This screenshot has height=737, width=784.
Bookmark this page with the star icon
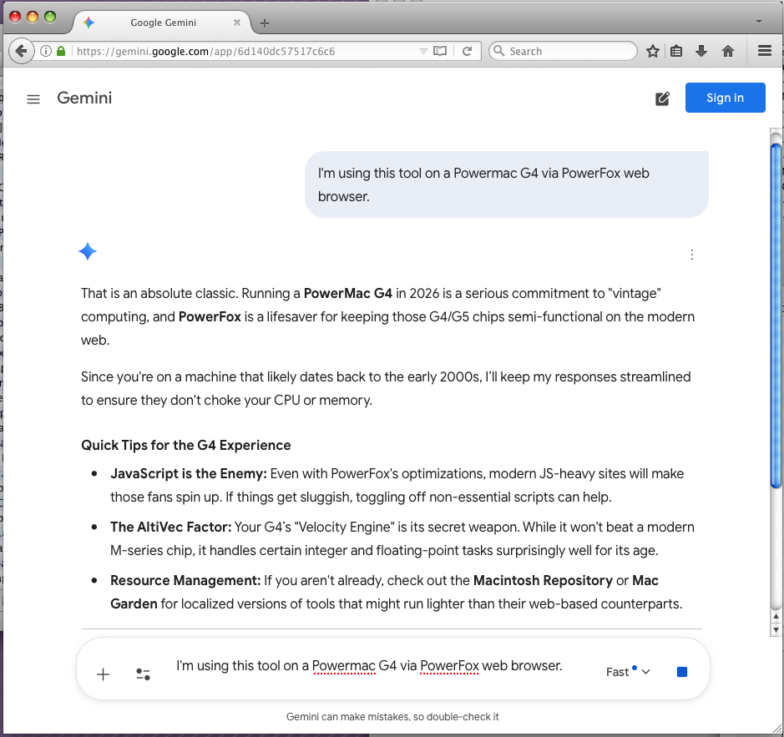[x=653, y=51]
